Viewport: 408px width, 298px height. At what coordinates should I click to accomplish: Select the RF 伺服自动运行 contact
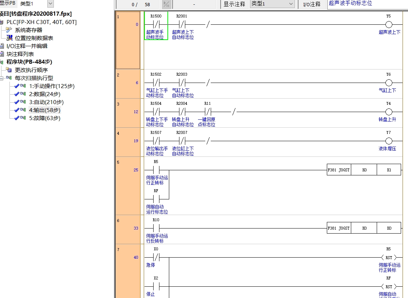point(156,199)
